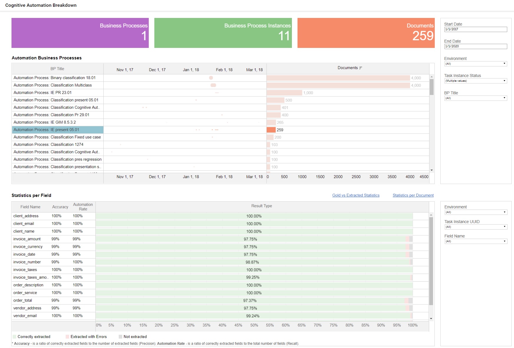This screenshot has height=348, width=514.
Task: Click the Documents column sort icon
Action: click(361, 68)
